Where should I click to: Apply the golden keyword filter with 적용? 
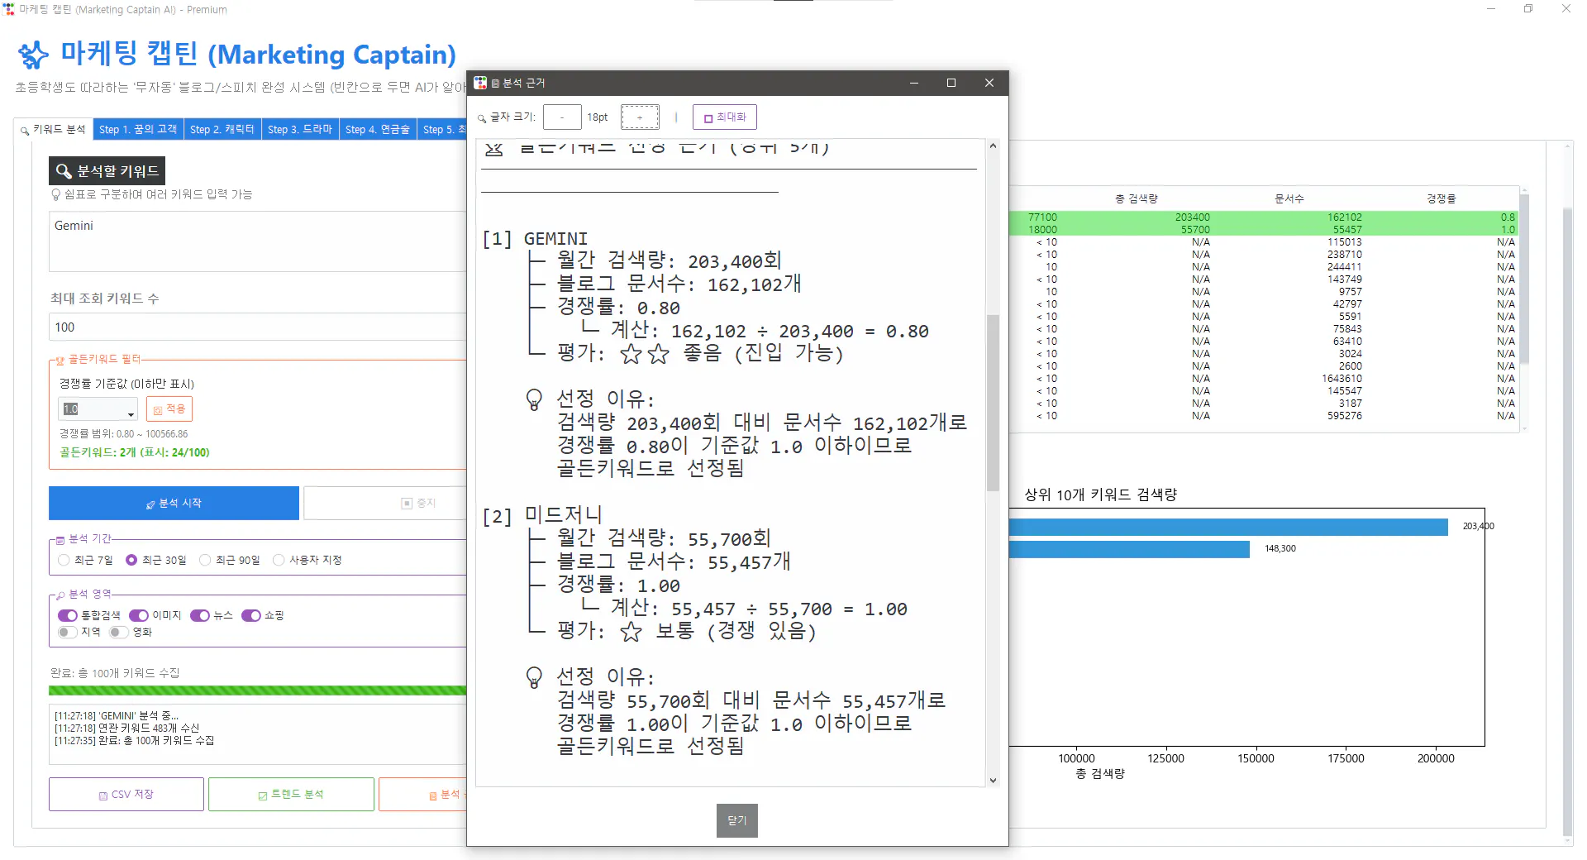pos(169,409)
